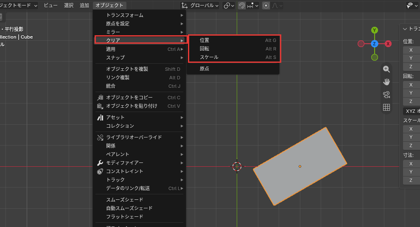Open proportional falloff curve dropdown
Image resolution: width=420 pixels, height=227 pixels.
(277, 6)
